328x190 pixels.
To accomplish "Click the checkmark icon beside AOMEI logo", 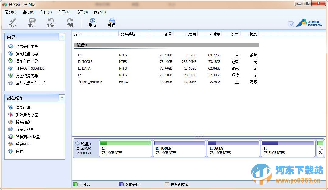I will point(291,24).
